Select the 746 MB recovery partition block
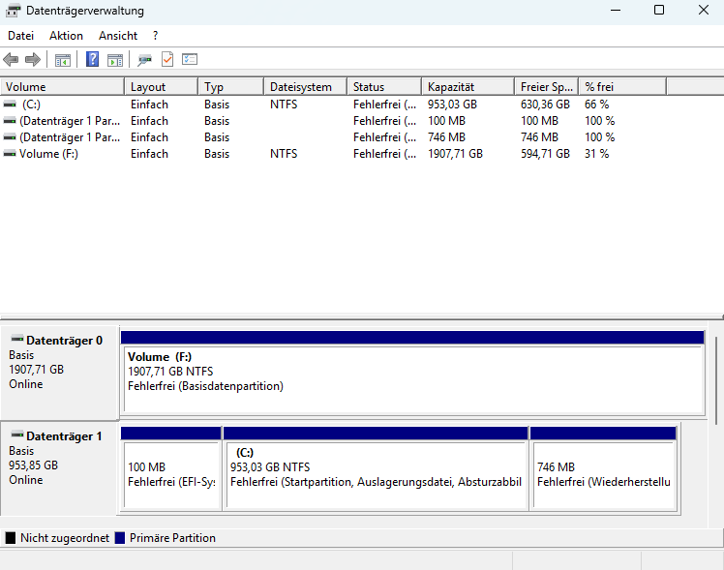Image resolution: width=724 pixels, height=570 pixels. (x=603, y=468)
